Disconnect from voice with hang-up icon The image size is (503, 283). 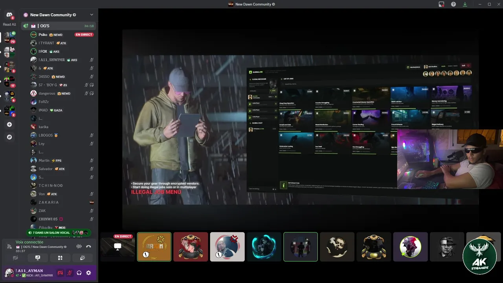pyautogui.click(x=88, y=246)
